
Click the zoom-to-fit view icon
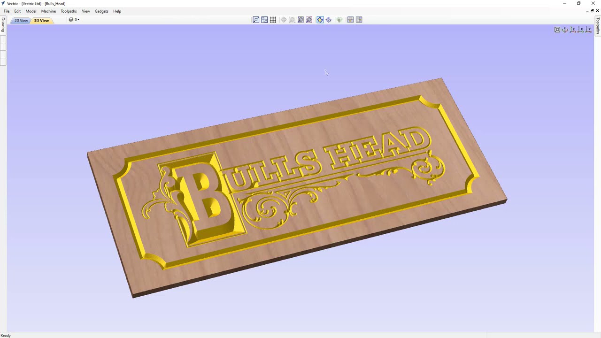557,30
